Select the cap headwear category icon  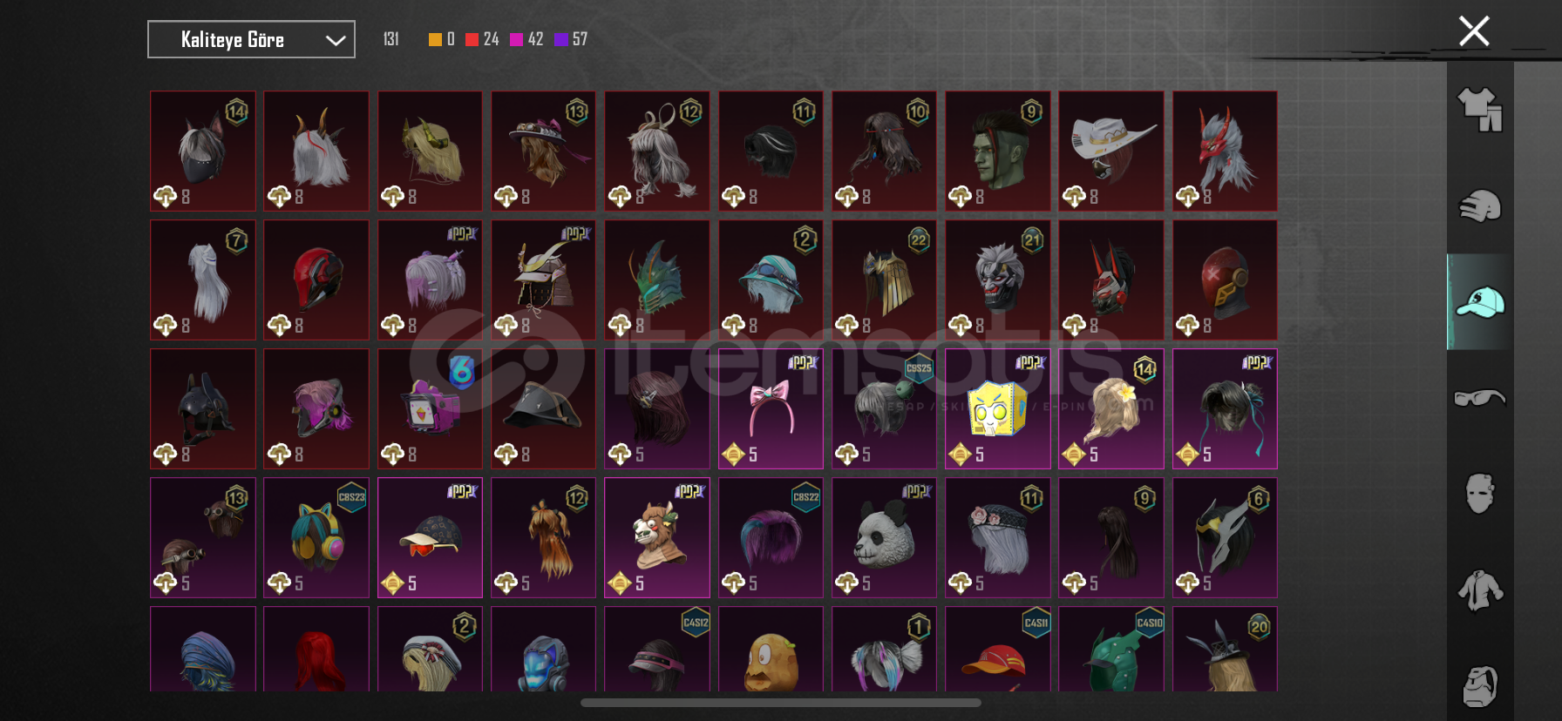1480,302
